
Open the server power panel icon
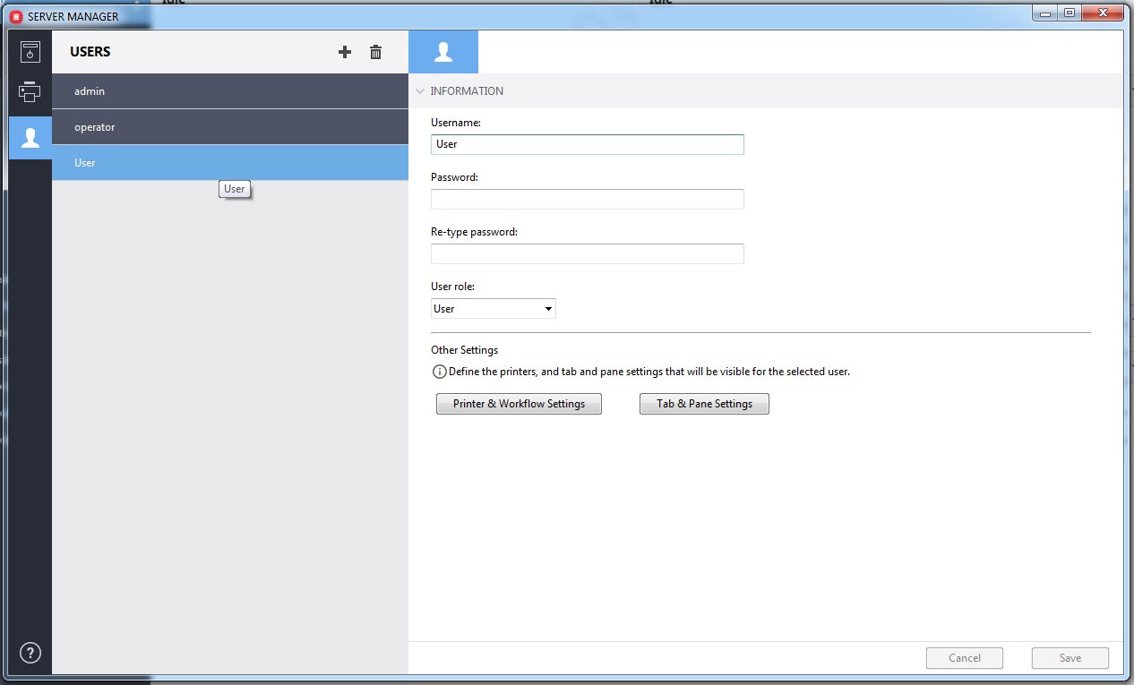click(x=30, y=52)
